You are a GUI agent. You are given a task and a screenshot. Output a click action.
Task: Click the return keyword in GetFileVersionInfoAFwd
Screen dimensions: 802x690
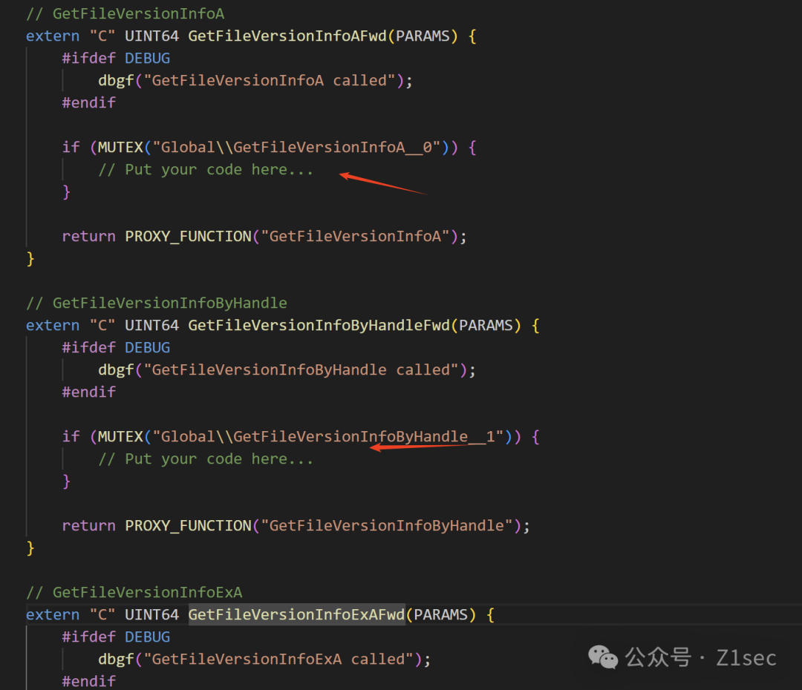[89, 237]
